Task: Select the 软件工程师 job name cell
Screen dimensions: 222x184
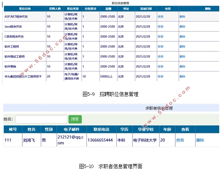Action: [25, 47]
